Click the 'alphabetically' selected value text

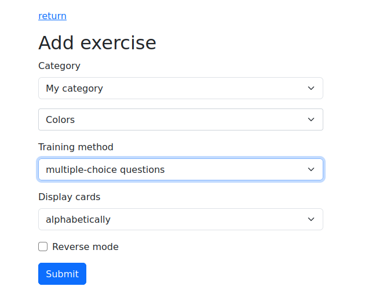pyautogui.click(x=78, y=219)
